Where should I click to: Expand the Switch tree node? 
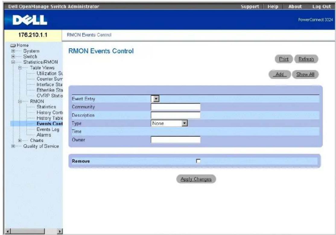(13, 57)
